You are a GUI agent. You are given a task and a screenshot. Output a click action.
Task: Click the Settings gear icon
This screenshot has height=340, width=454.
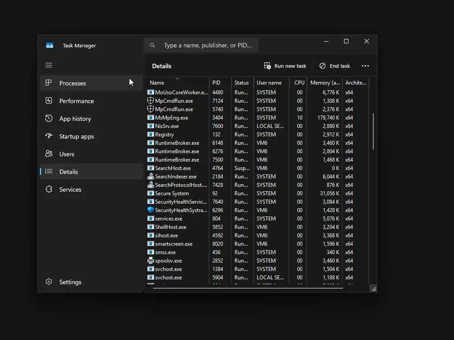tap(49, 282)
